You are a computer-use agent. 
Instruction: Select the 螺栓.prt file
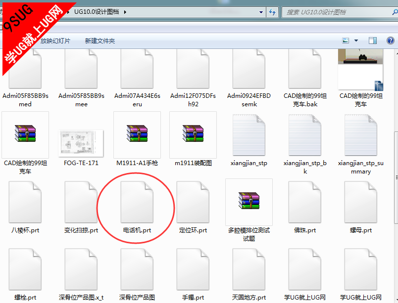[25, 269]
